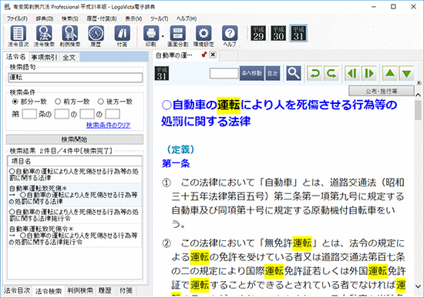Click the 公布・施行等 button
The image size is (424, 298).
pos(382,91)
